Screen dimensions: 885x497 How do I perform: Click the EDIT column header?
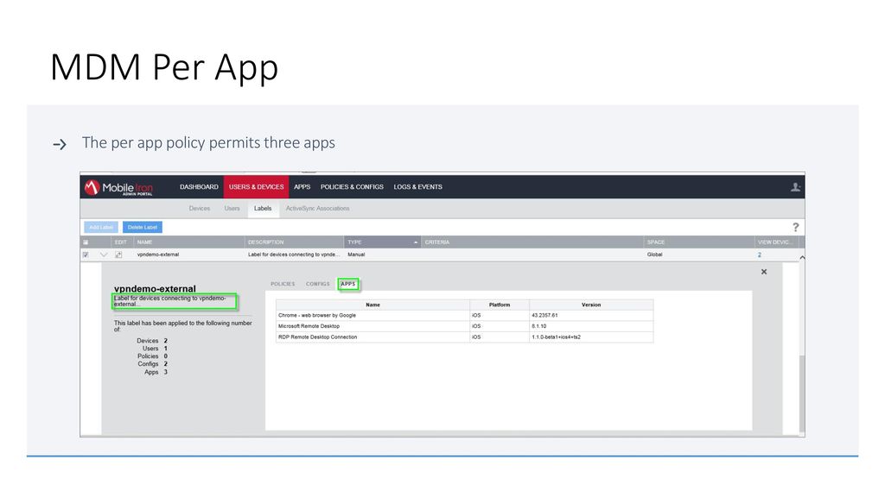coord(121,242)
